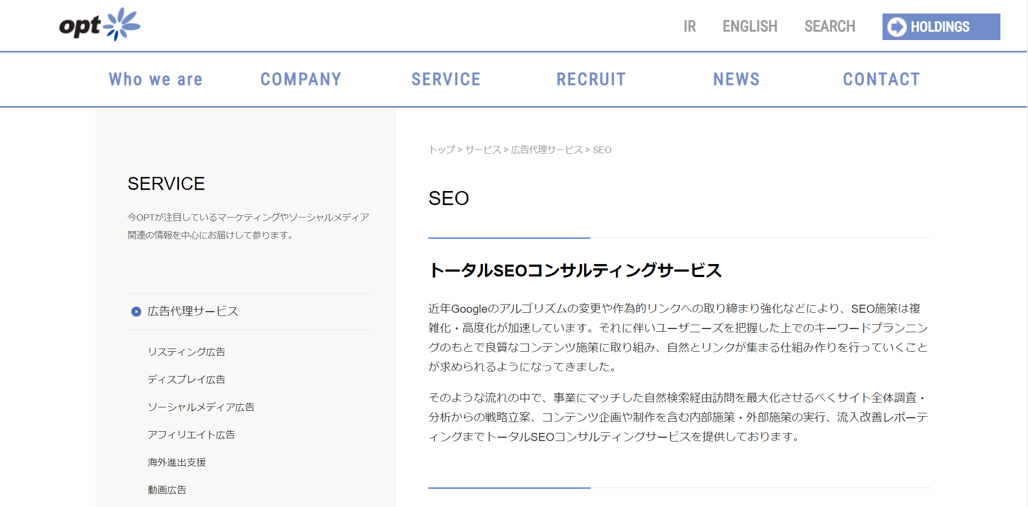The image size is (1028, 507).
Task: Open the RECRUIT menu
Action: click(591, 80)
